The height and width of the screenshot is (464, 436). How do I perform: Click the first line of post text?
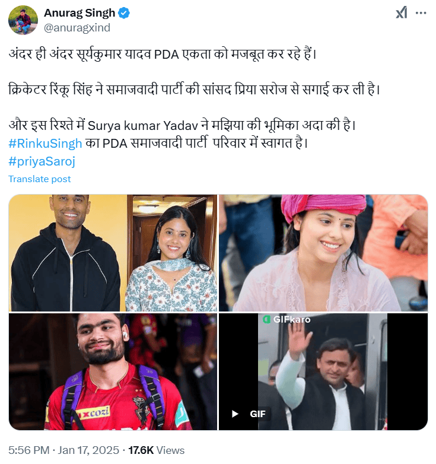162,55
